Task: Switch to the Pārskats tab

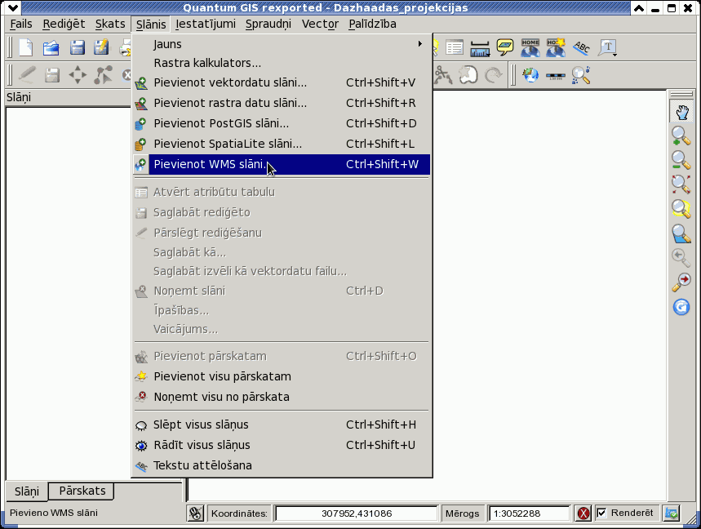Action: click(x=82, y=491)
